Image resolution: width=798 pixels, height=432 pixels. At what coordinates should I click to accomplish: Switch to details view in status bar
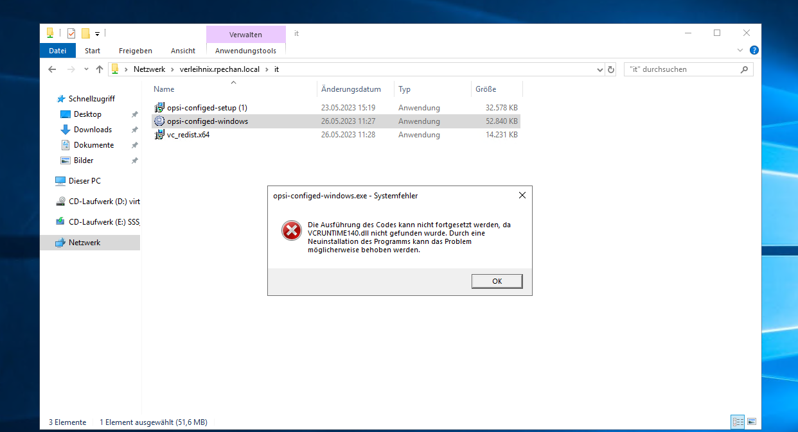tap(738, 422)
